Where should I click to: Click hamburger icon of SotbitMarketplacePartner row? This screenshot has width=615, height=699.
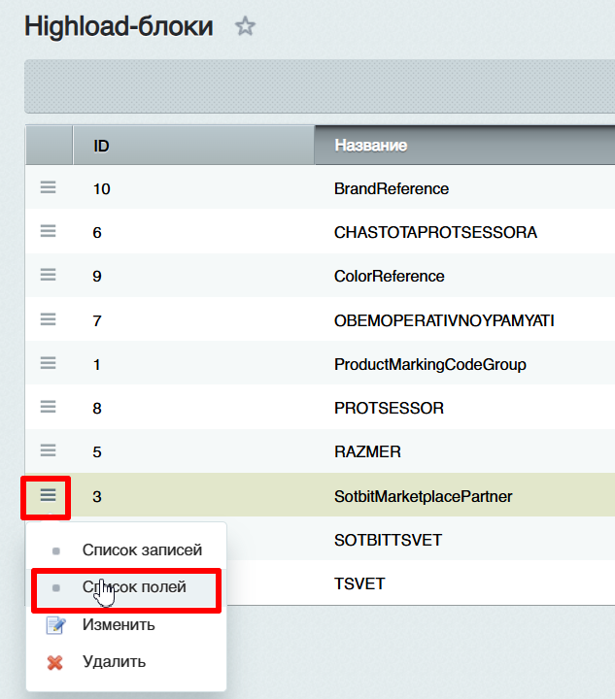click(48, 496)
